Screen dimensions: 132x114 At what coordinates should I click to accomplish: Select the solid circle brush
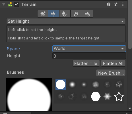pyautogui.click(x=61, y=85)
